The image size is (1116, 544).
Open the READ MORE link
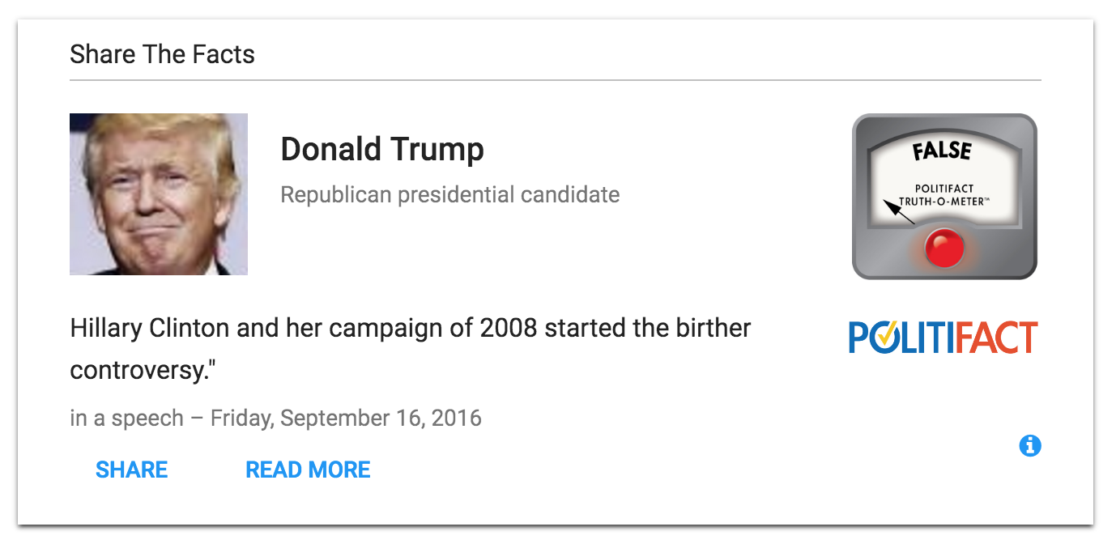pos(308,470)
